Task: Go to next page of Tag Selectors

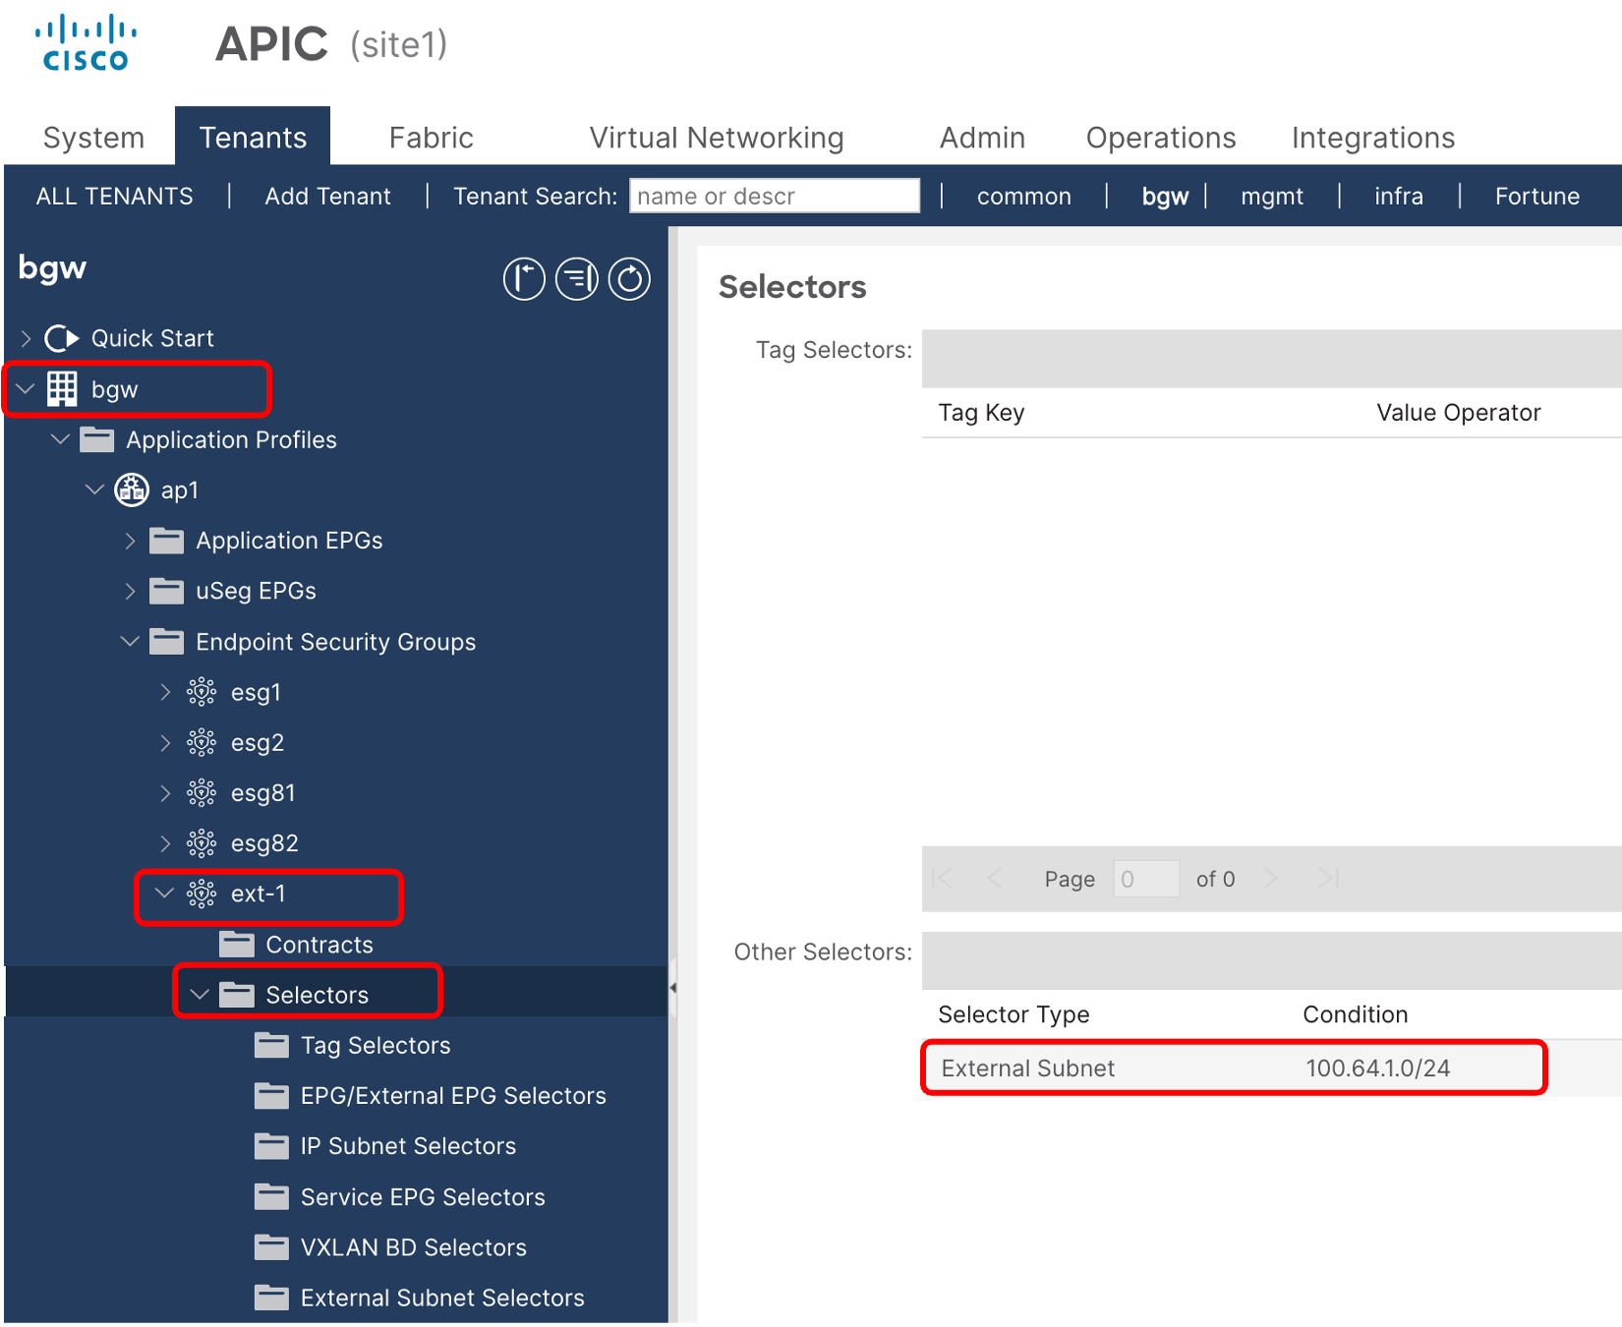Action: tap(1270, 878)
